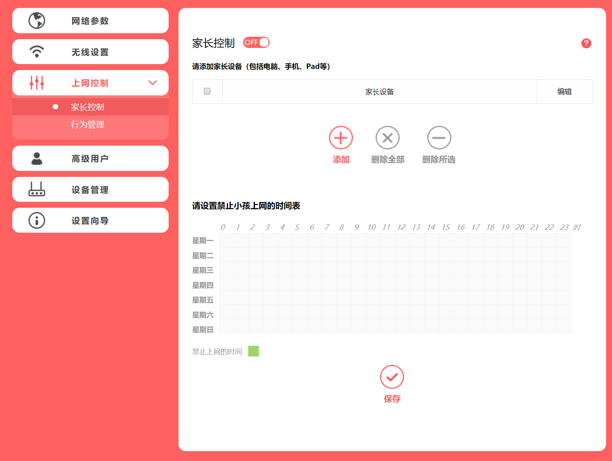The height and width of the screenshot is (461, 612).
Task: Click the info icon beside 设置向导
Action: tap(37, 220)
